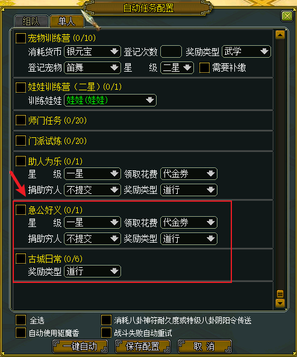This screenshot has width=297, height=357.
Task: Click the scroll down arrow icon
Action: pos(280,303)
